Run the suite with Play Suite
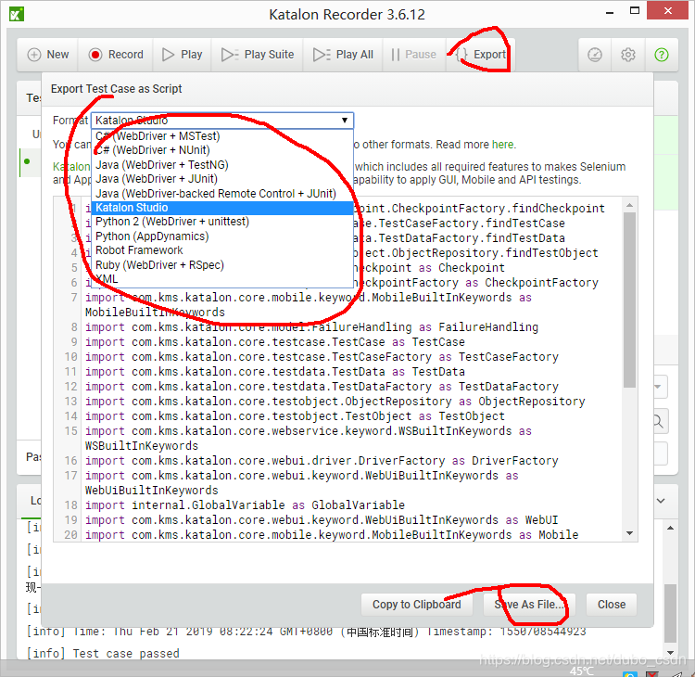Viewport: 695px width, 677px height. tap(258, 55)
